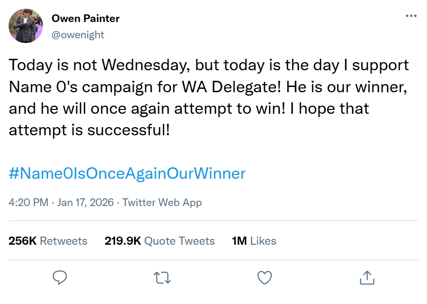Visit the @owenight handle
This screenshot has width=427, height=304.
78,34
